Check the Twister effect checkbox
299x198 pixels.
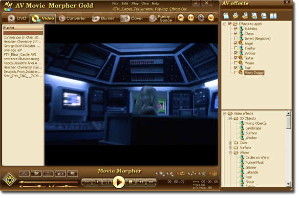235,48
